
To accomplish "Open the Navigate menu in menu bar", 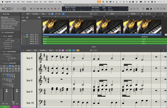I will (29, 2).
